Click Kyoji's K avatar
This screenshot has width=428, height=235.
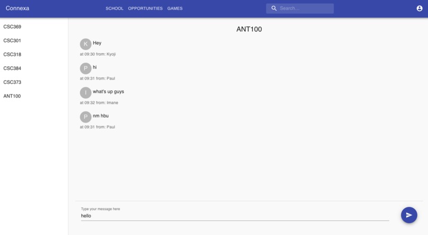pos(85,44)
